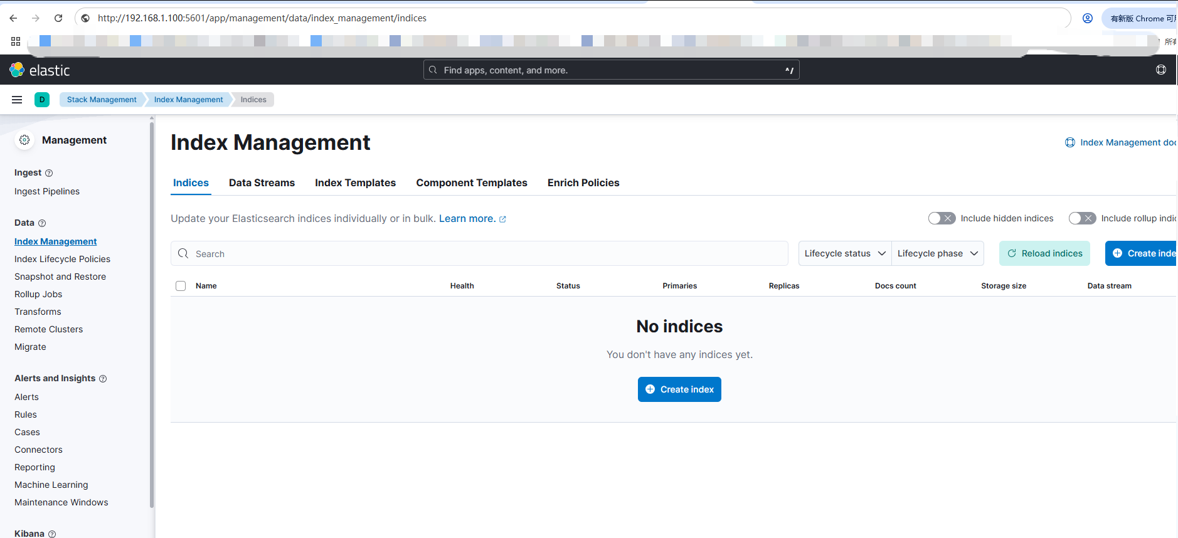Open Snapshot and Restore in sidebar
1178x538 pixels.
[60, 277]
